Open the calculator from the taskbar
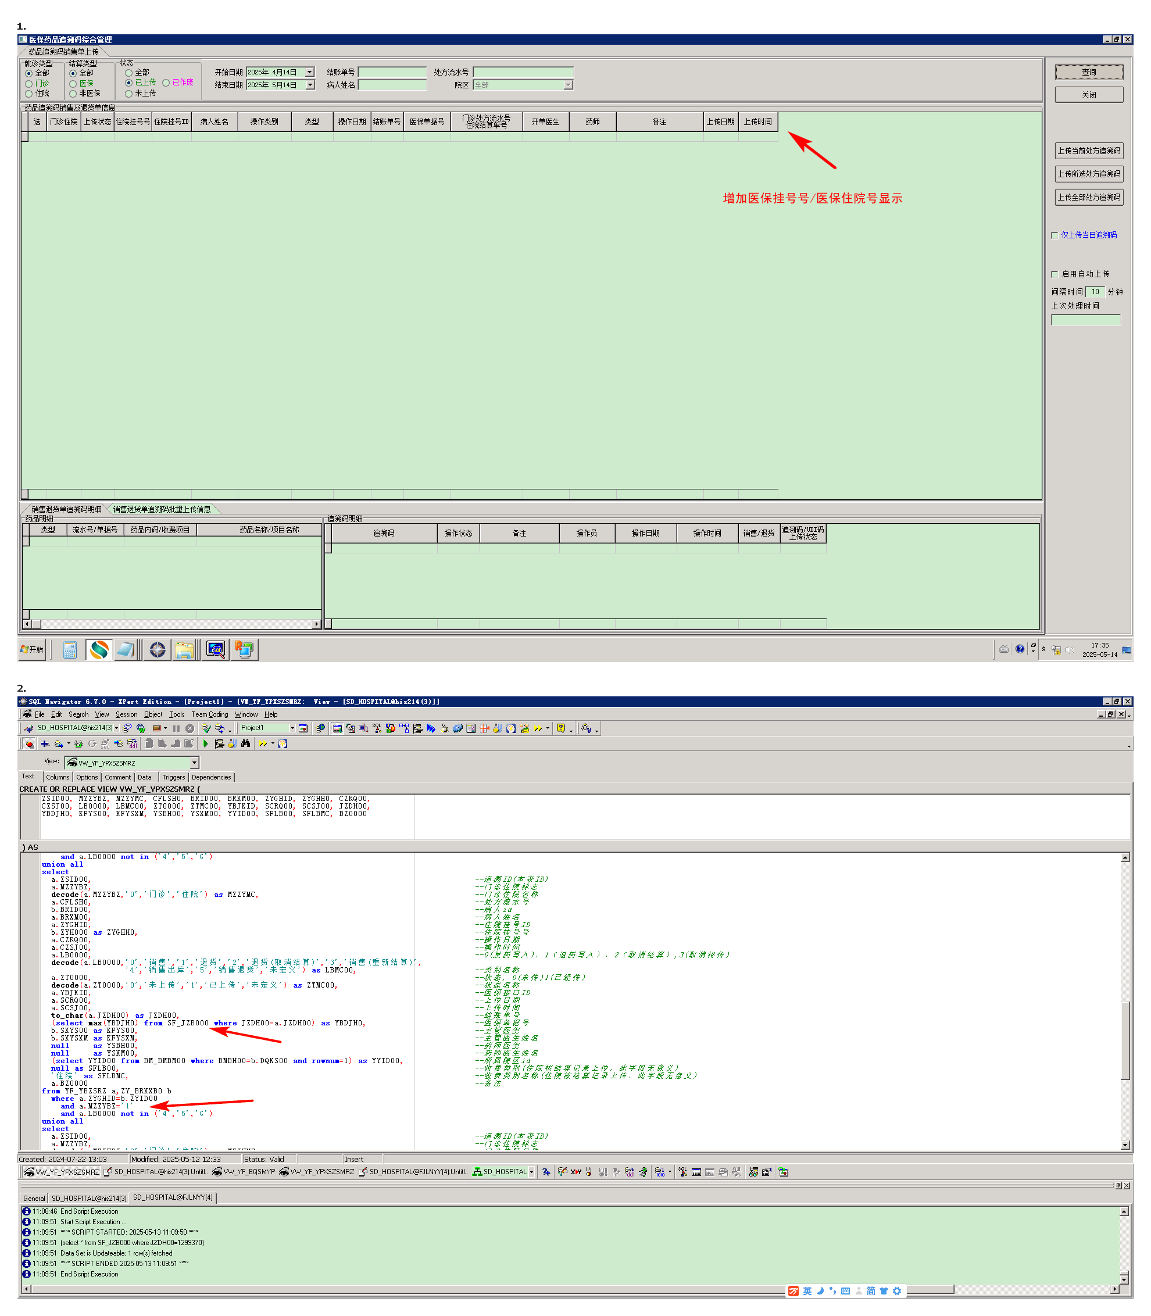The height and width of the screenshot is (1316, 1151). [x=70, y=650]
